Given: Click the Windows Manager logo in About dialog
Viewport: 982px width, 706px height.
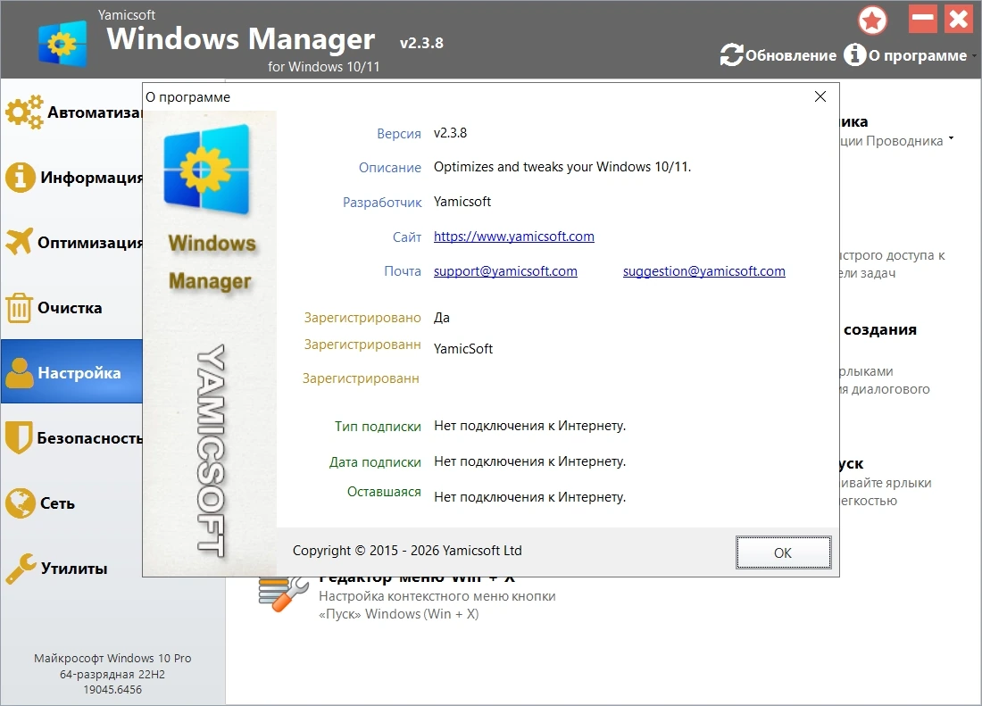Looking at the screenshot, I should (207, 169).
